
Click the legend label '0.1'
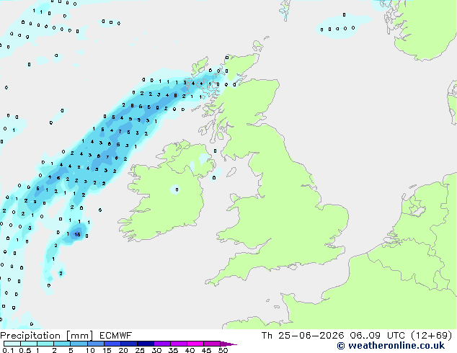[8, 350]
